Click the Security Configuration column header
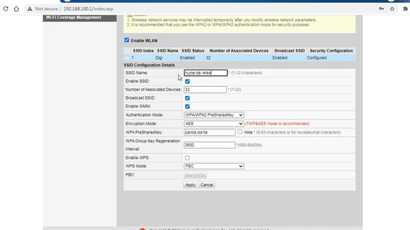The width and height of the screenshot is (410, 230). point(331,51)
